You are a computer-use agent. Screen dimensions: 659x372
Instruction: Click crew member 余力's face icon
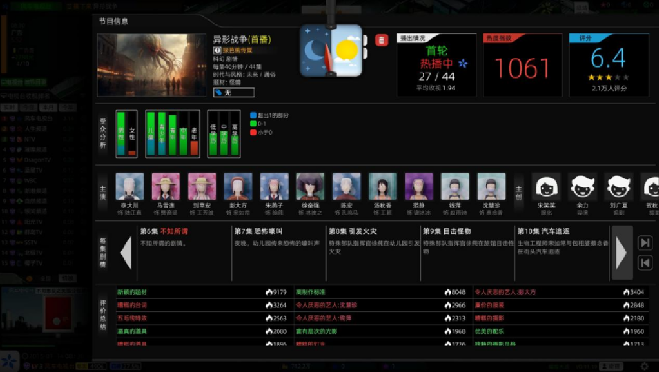tap(582, 187)
